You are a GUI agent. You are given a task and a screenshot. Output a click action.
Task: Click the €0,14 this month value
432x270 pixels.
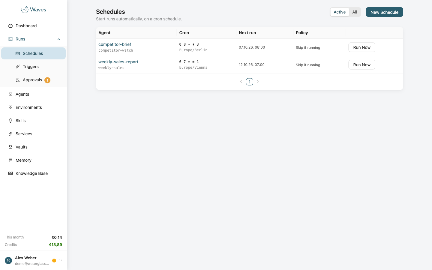coord(57,237)
